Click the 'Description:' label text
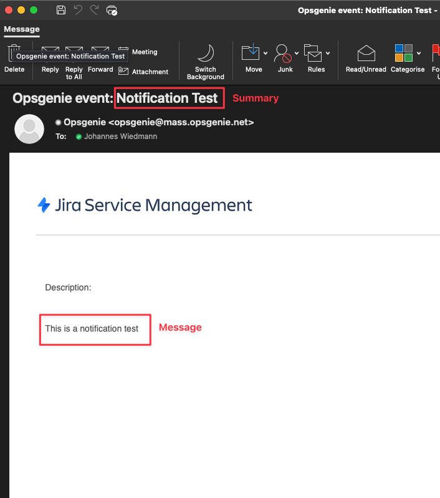 pos(68,287)
